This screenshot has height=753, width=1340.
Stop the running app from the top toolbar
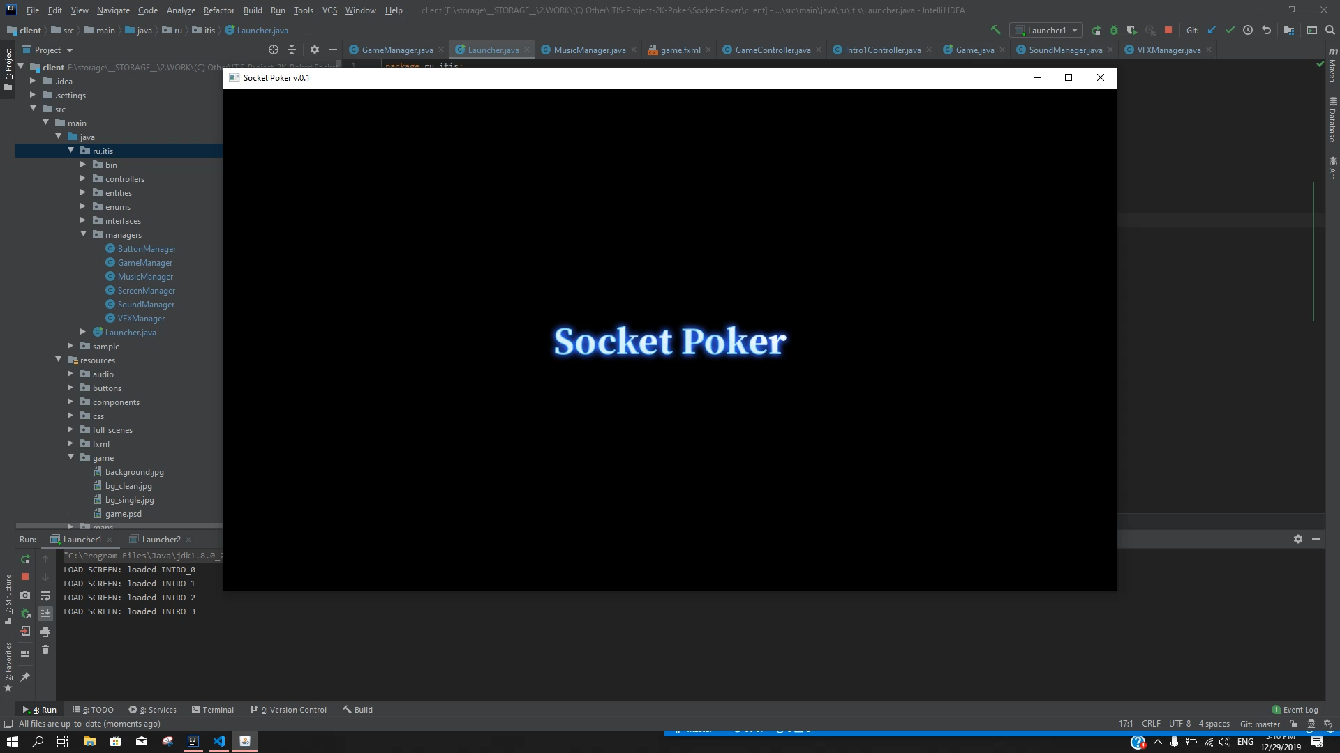click(1168, 30)
